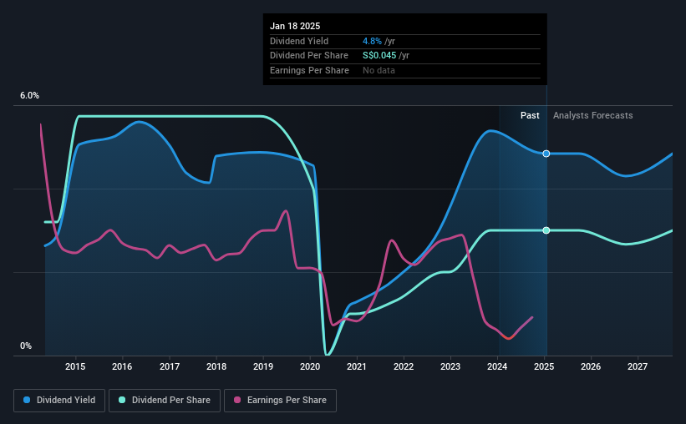Toggle the Dividend Yield legend button
The height and width of the screenshot is (424, 686).
[x=59, y=401]
